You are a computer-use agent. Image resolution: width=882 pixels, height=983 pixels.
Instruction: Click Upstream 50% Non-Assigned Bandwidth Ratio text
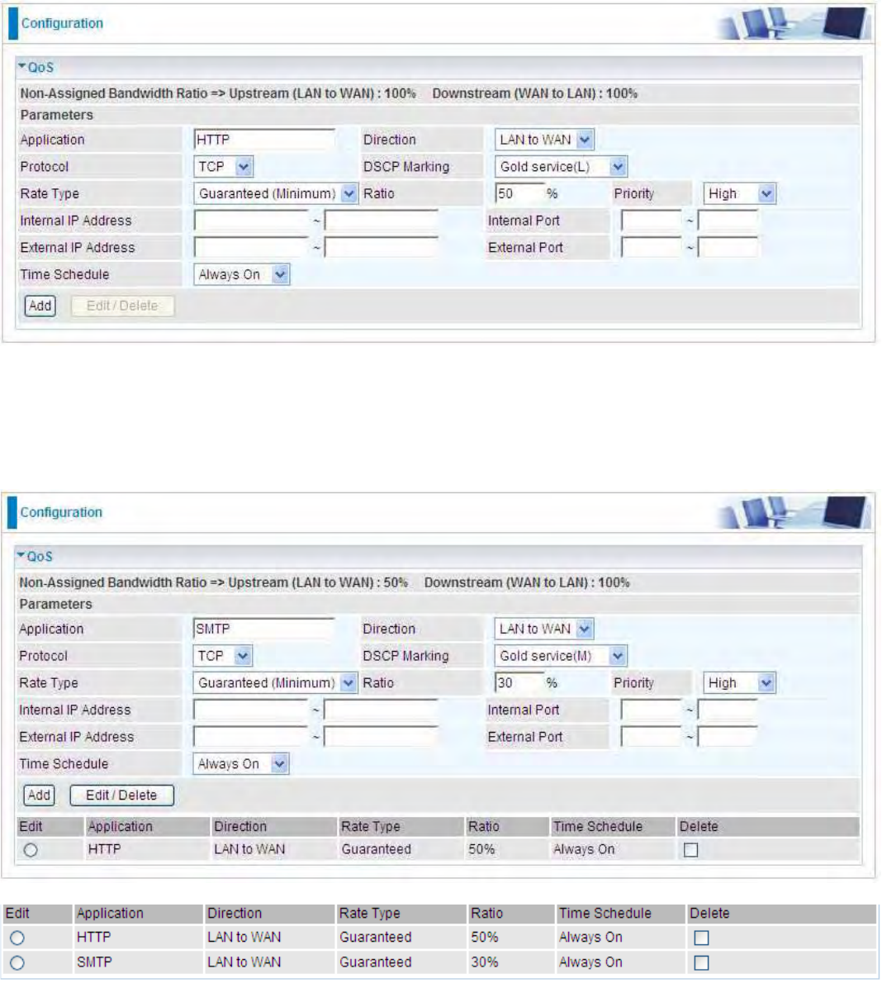(x=318, y=582)
